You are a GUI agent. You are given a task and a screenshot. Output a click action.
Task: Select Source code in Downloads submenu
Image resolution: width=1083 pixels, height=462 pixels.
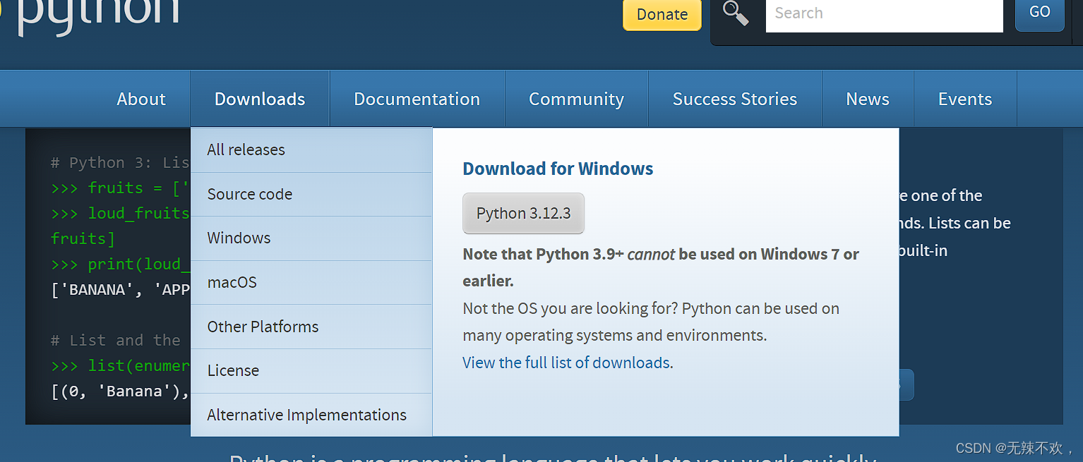pos(311,194)
